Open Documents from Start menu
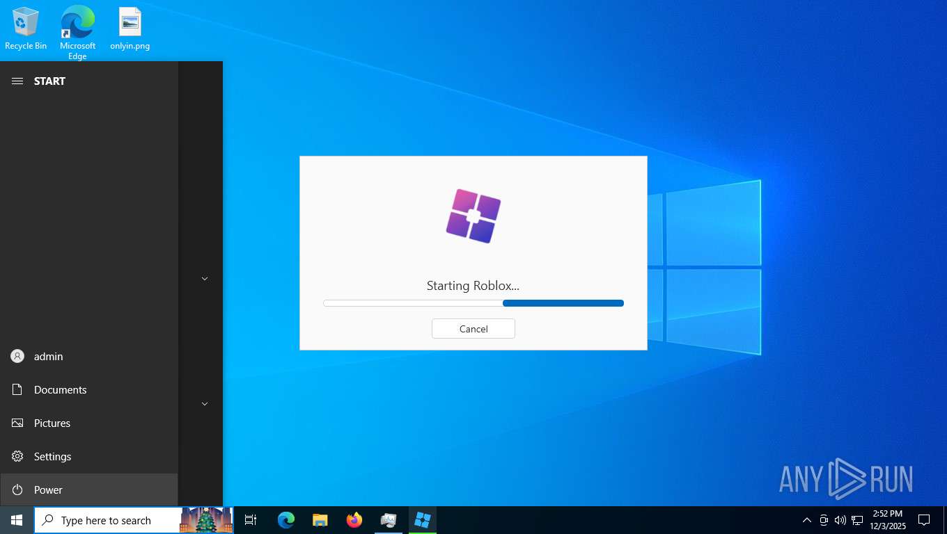The width and height of the screenshot is (947, 534). click(89, 389)
